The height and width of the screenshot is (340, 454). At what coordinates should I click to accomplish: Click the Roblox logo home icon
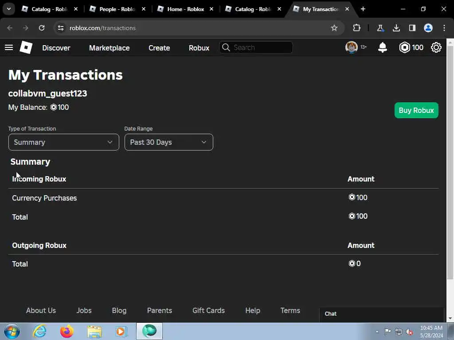click(x=26, y=47)
